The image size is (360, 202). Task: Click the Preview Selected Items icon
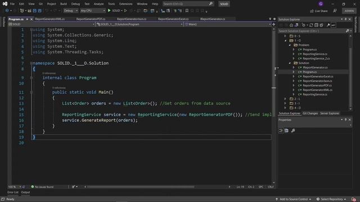[x=334, y=25]
